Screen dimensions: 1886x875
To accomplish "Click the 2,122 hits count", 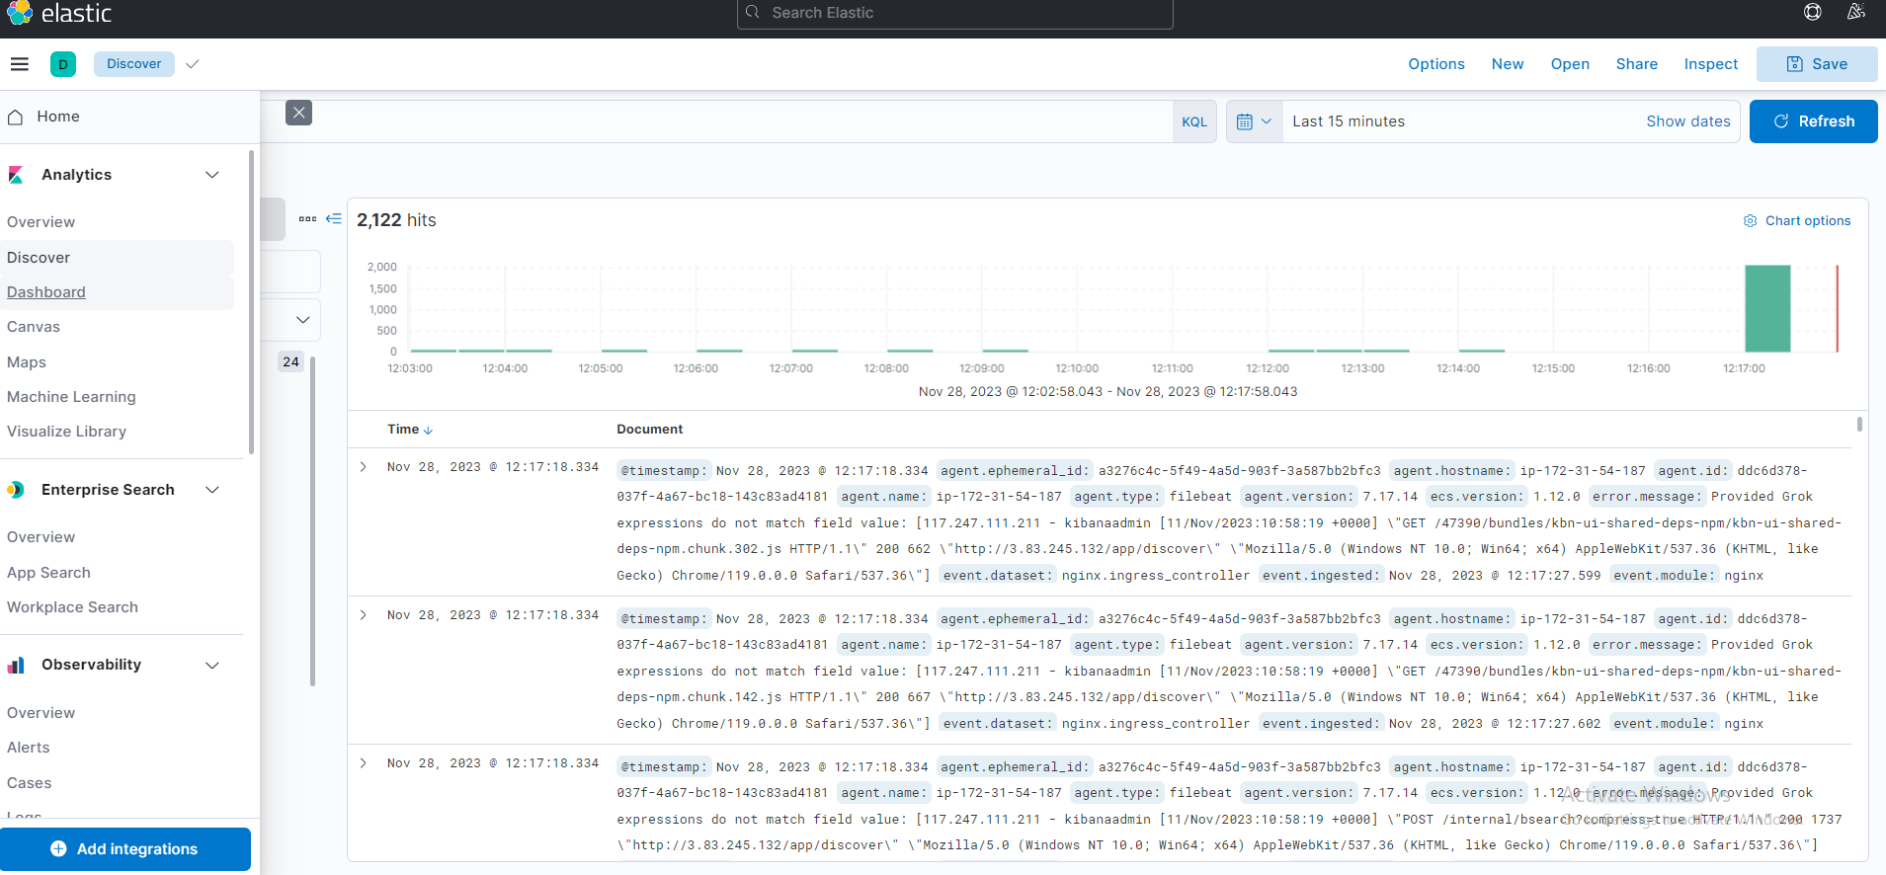I will pyautogui.click(x=396, y=220).
